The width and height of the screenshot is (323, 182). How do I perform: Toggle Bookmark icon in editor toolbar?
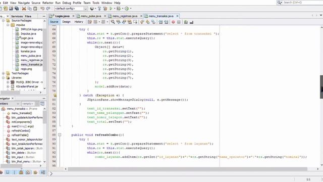point(153,22)
